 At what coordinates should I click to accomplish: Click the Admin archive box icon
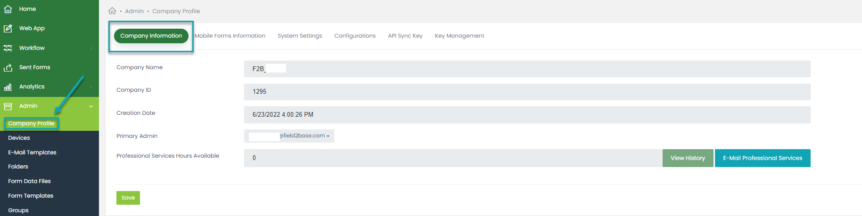8,106
